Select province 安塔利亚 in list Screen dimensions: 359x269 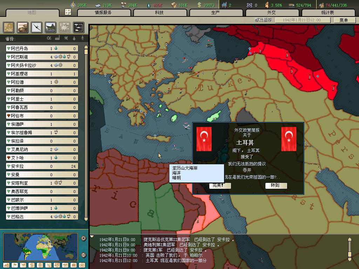[x=42, y=183]
